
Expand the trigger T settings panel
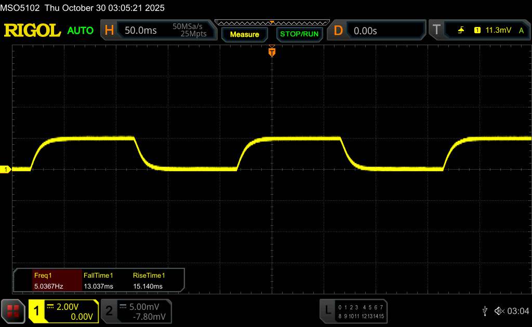436,31
